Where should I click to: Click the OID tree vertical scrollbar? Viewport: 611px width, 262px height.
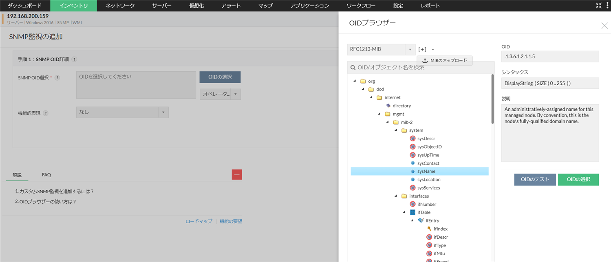[492, 99]
